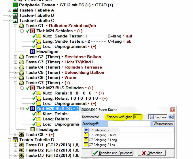Click the Tasten-Tabelle A table icon
The width and height of the screenshot is (193, 159).
pos(15,10)
